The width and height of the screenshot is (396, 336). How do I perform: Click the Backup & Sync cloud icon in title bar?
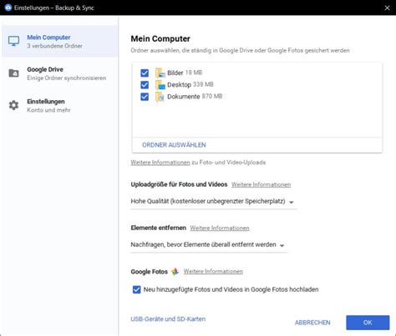click(8, 8)
